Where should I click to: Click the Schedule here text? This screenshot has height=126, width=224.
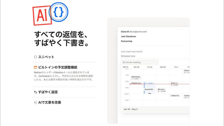[128, 56]
